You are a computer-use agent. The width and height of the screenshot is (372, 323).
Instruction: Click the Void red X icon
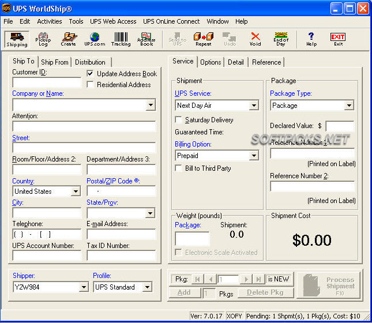click(x=255, y=39)
